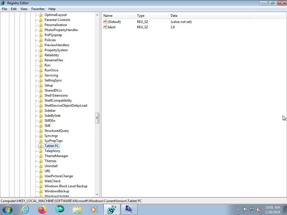
Task: Open the View menu
Action: (24, 9)
